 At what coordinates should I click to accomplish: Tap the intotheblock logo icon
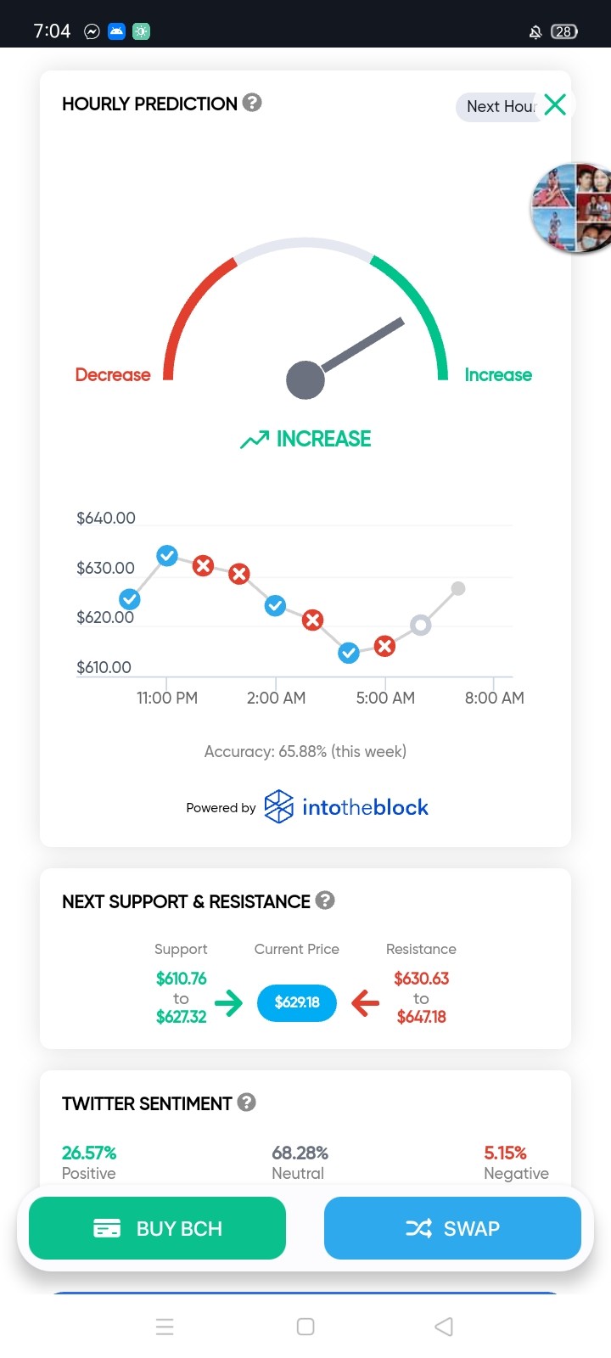pyautogui.click(x=278, y=806)
